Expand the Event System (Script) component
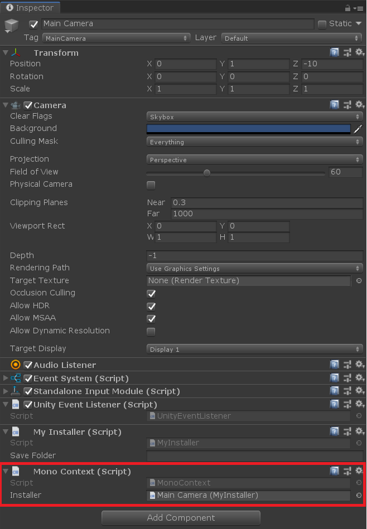Viewport: 367px width, 529px height. pyautogui.click(x=6, y=378)
